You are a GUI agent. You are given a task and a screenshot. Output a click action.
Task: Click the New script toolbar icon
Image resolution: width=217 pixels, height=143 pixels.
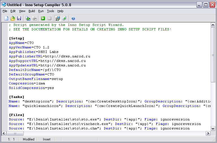[x=6, y=18]
